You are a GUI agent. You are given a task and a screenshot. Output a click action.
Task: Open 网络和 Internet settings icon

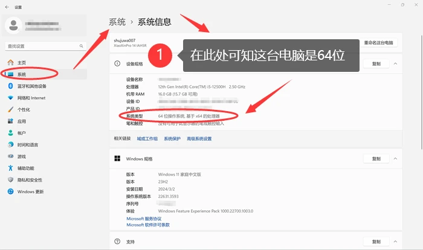click(x=10, y=98)
